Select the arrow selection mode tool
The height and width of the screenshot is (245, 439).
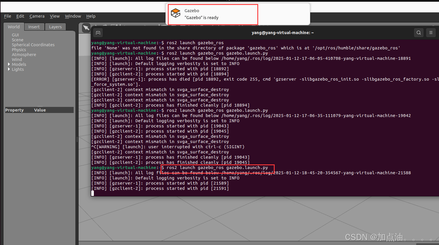tap(86, 28)
